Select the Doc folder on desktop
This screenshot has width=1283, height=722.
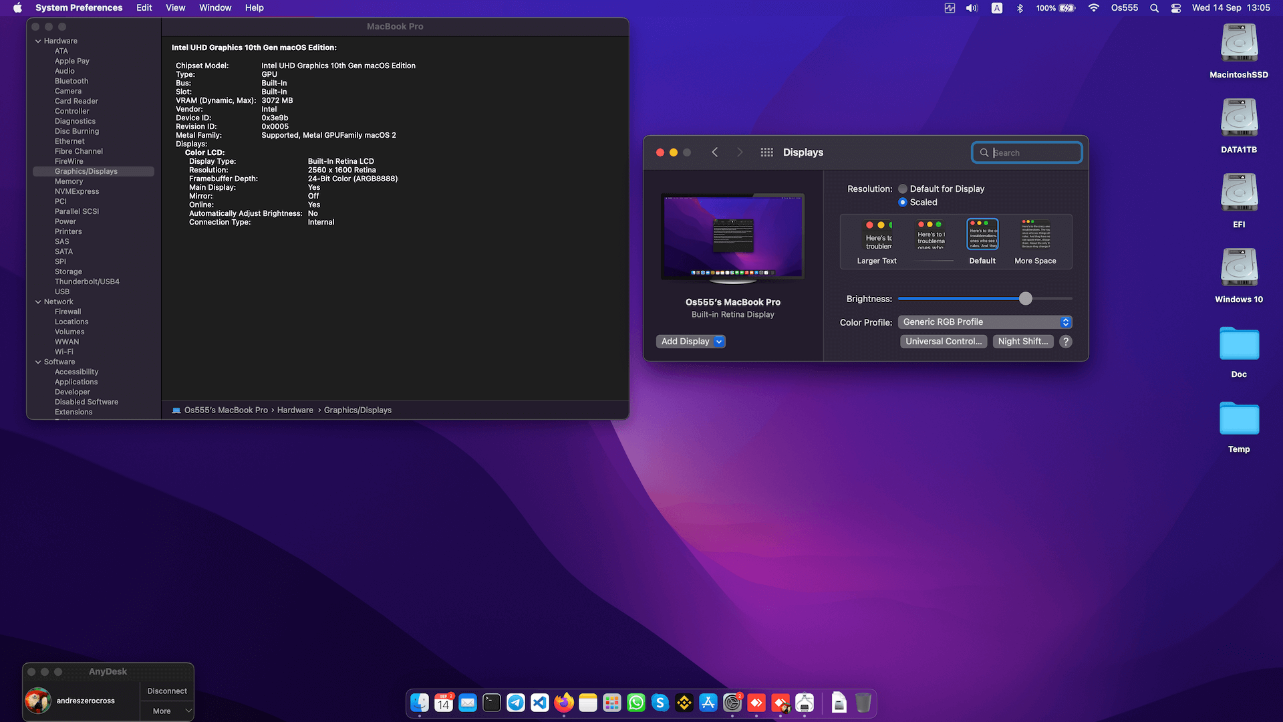click(x=1239, y=352)
